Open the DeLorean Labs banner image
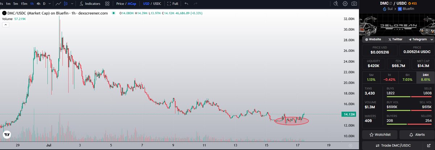Screen dimensions: 435x150 pos(397,26)
